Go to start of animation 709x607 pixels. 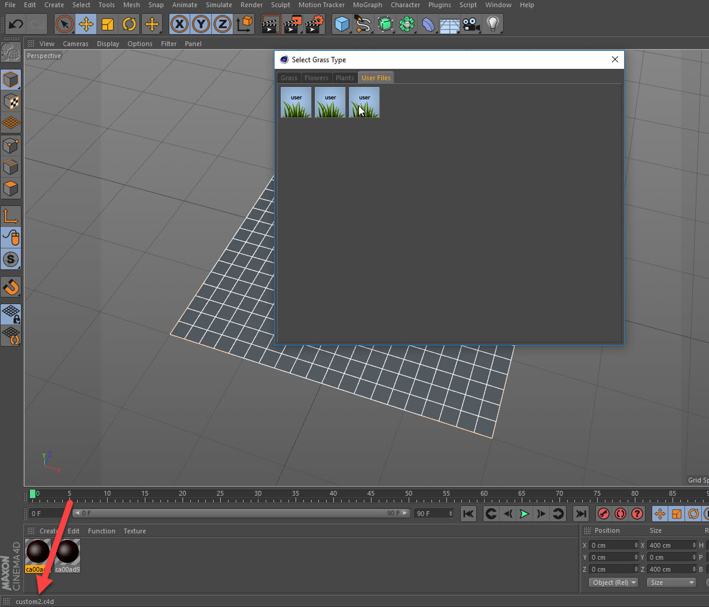coord(468,514)
